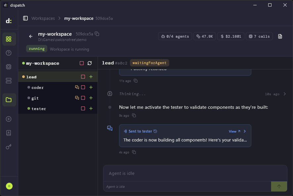
Task: Select the coder agent in the tree
Action: pyautogui.click(x=37, y=88)
